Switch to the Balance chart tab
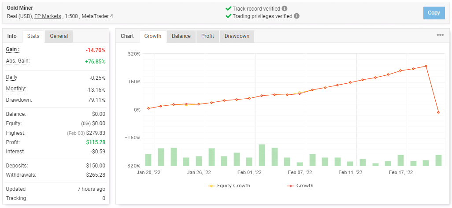The image size is (452, 208). coord(182,36)
